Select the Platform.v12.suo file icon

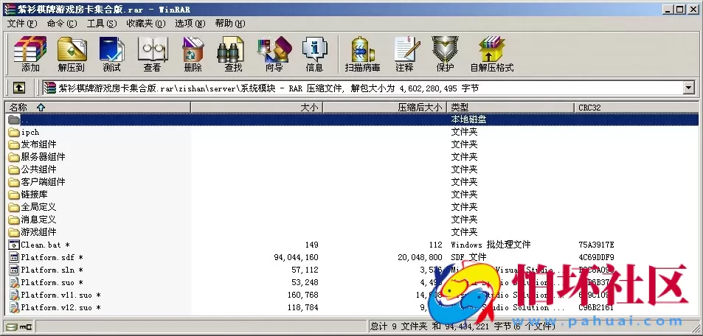(14, 307)
